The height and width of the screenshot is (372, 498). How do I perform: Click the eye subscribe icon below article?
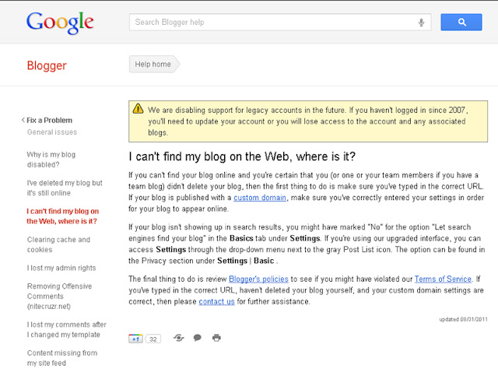click(179, 338)
